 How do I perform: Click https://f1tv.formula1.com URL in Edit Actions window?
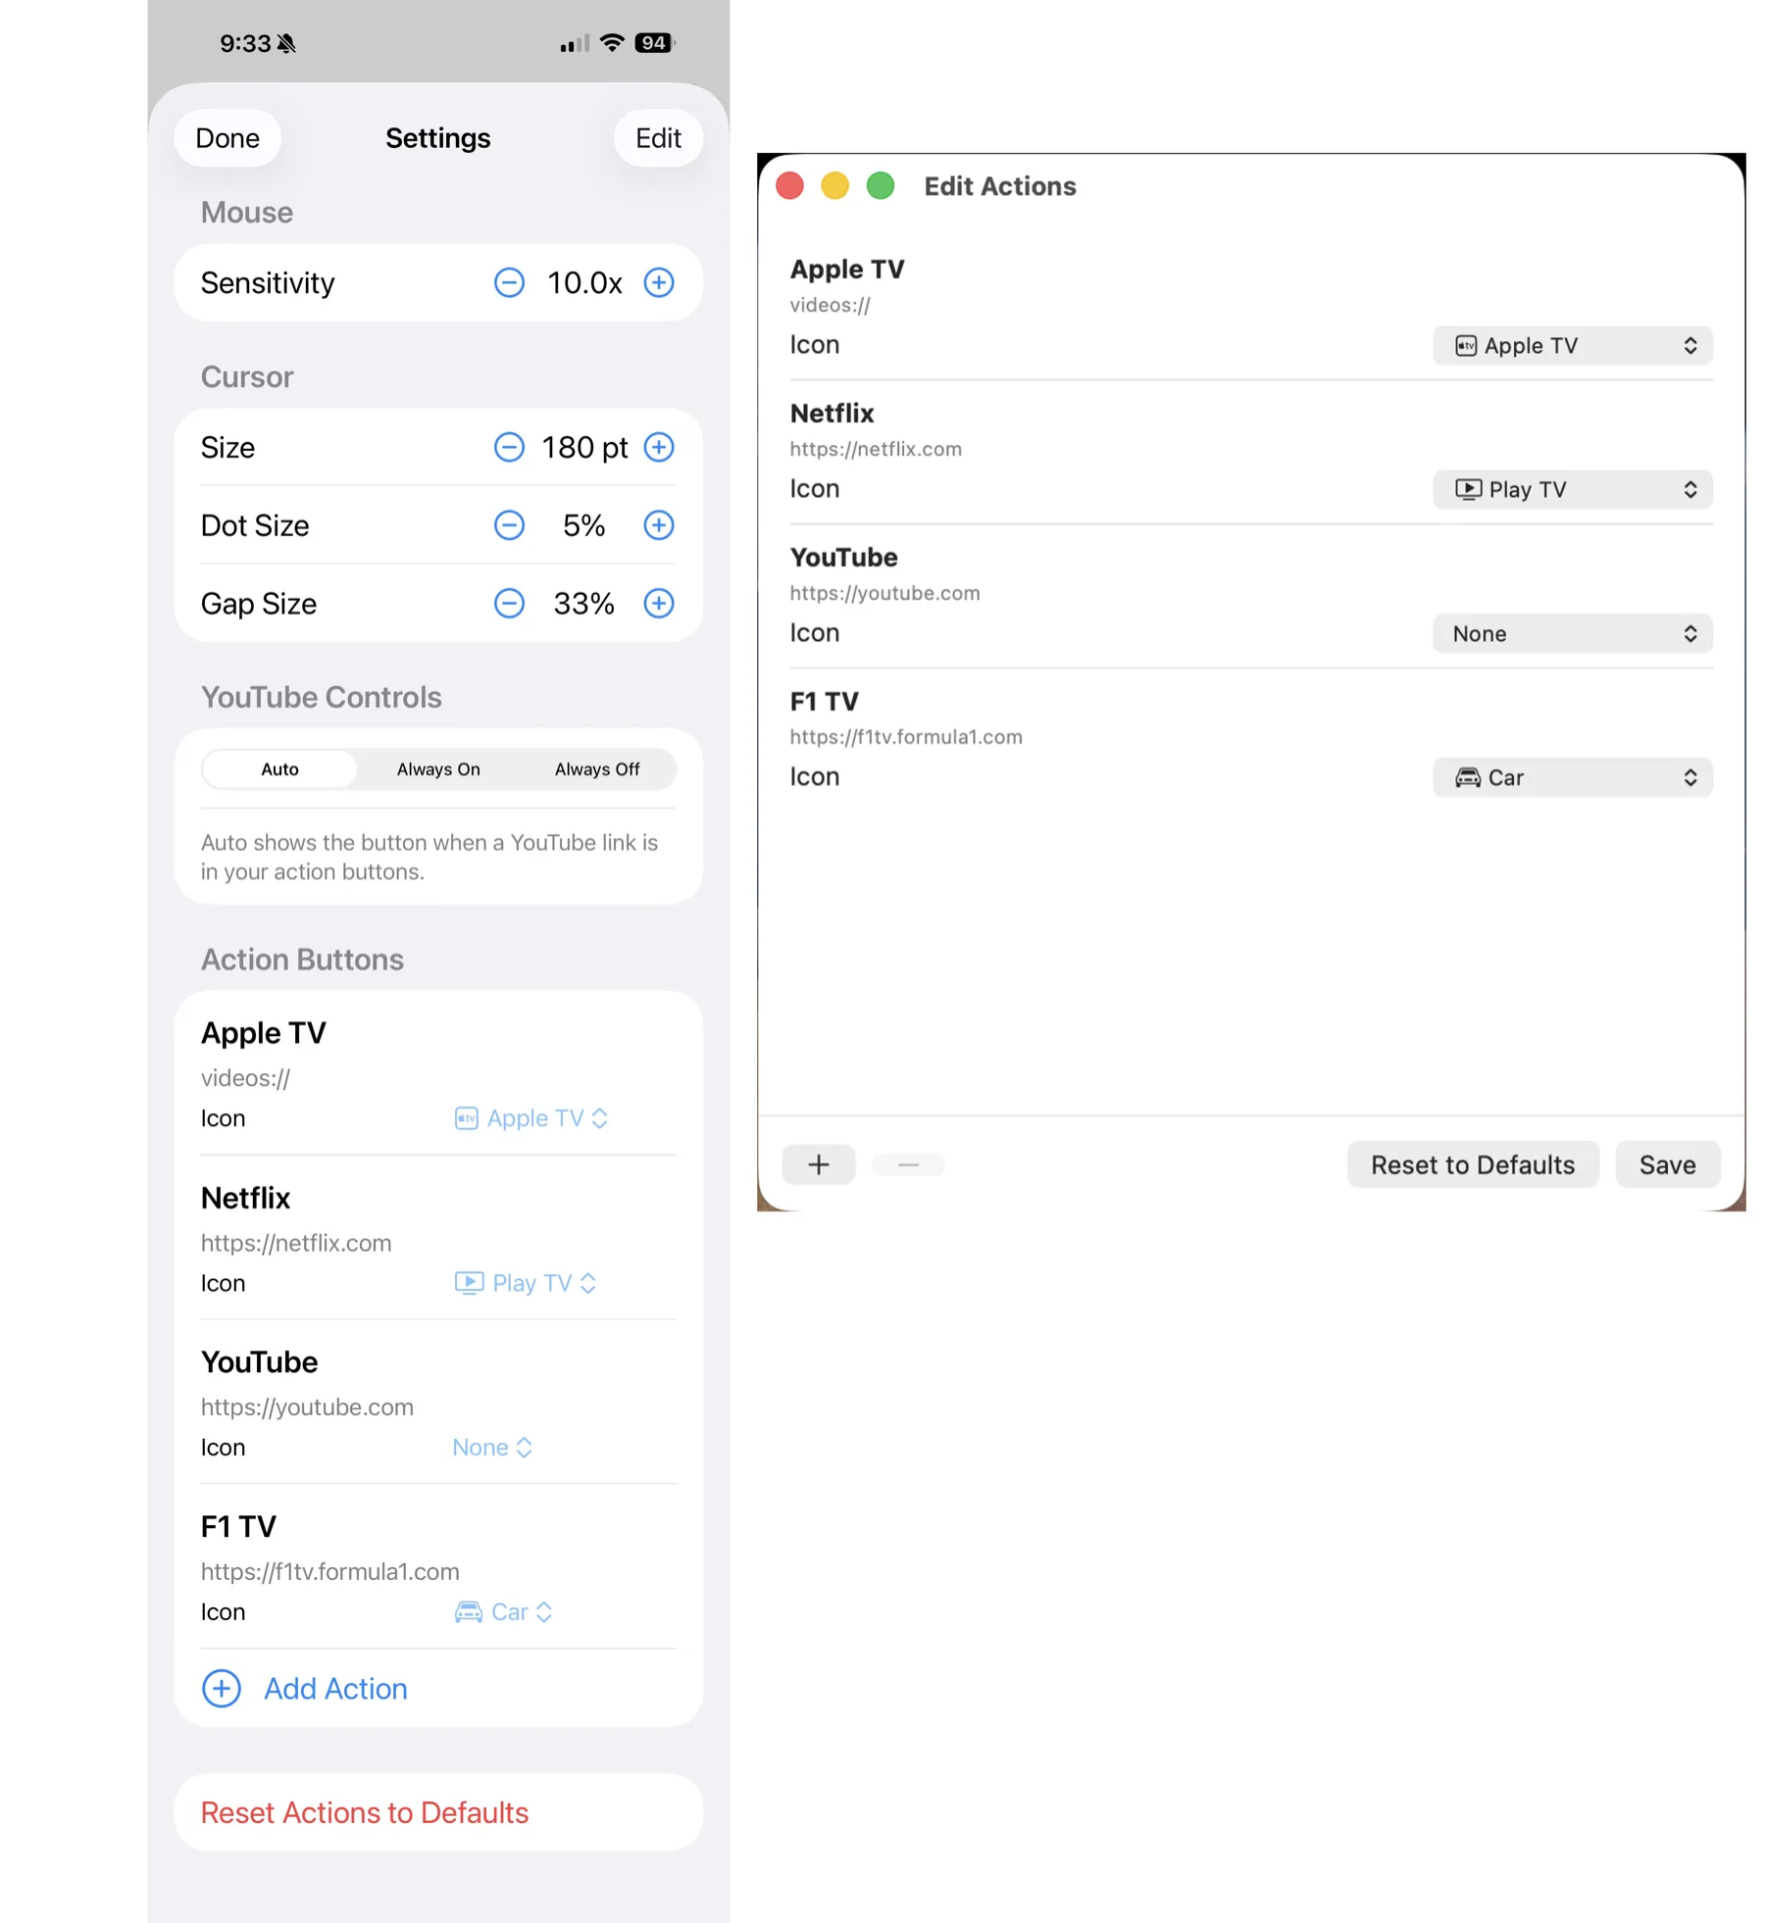(906, 737)
